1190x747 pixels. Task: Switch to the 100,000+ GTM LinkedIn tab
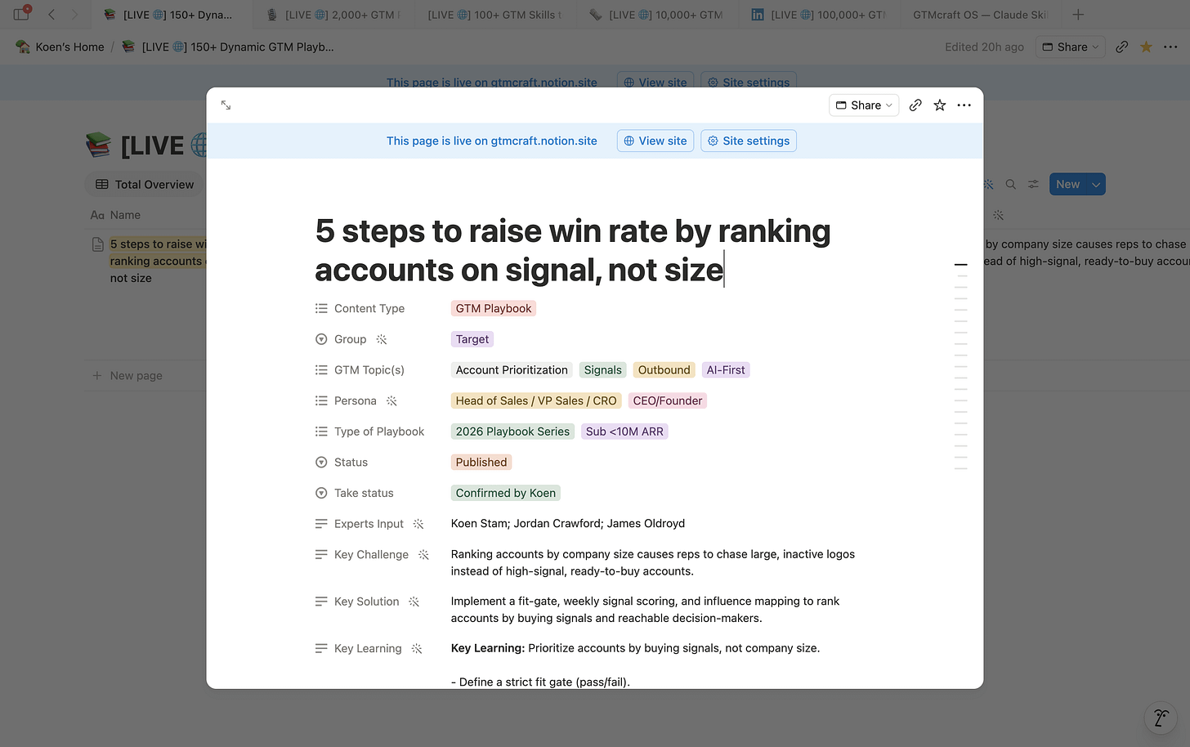(819, 15)
